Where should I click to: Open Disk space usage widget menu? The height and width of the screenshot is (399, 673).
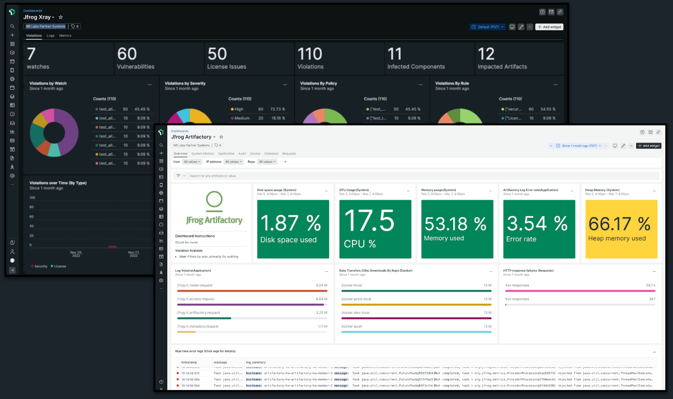coord(326,191)
